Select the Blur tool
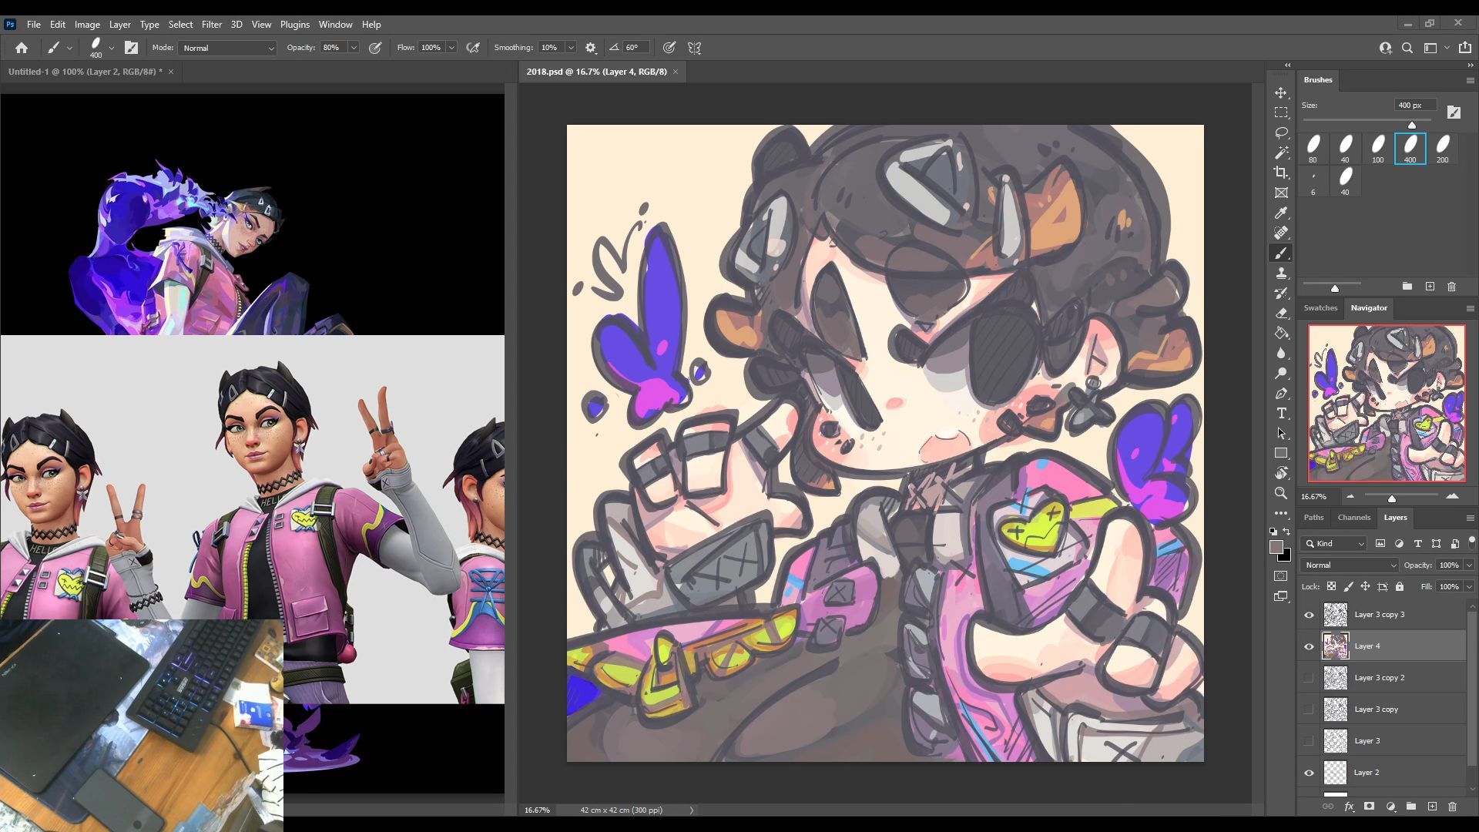Image resolution: width=1479 pixels, height=832 pixels. [x=1281, y=353]
